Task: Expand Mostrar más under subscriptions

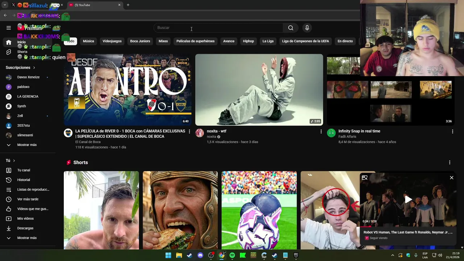Action: pyautogui.click(x=28, y=145)
